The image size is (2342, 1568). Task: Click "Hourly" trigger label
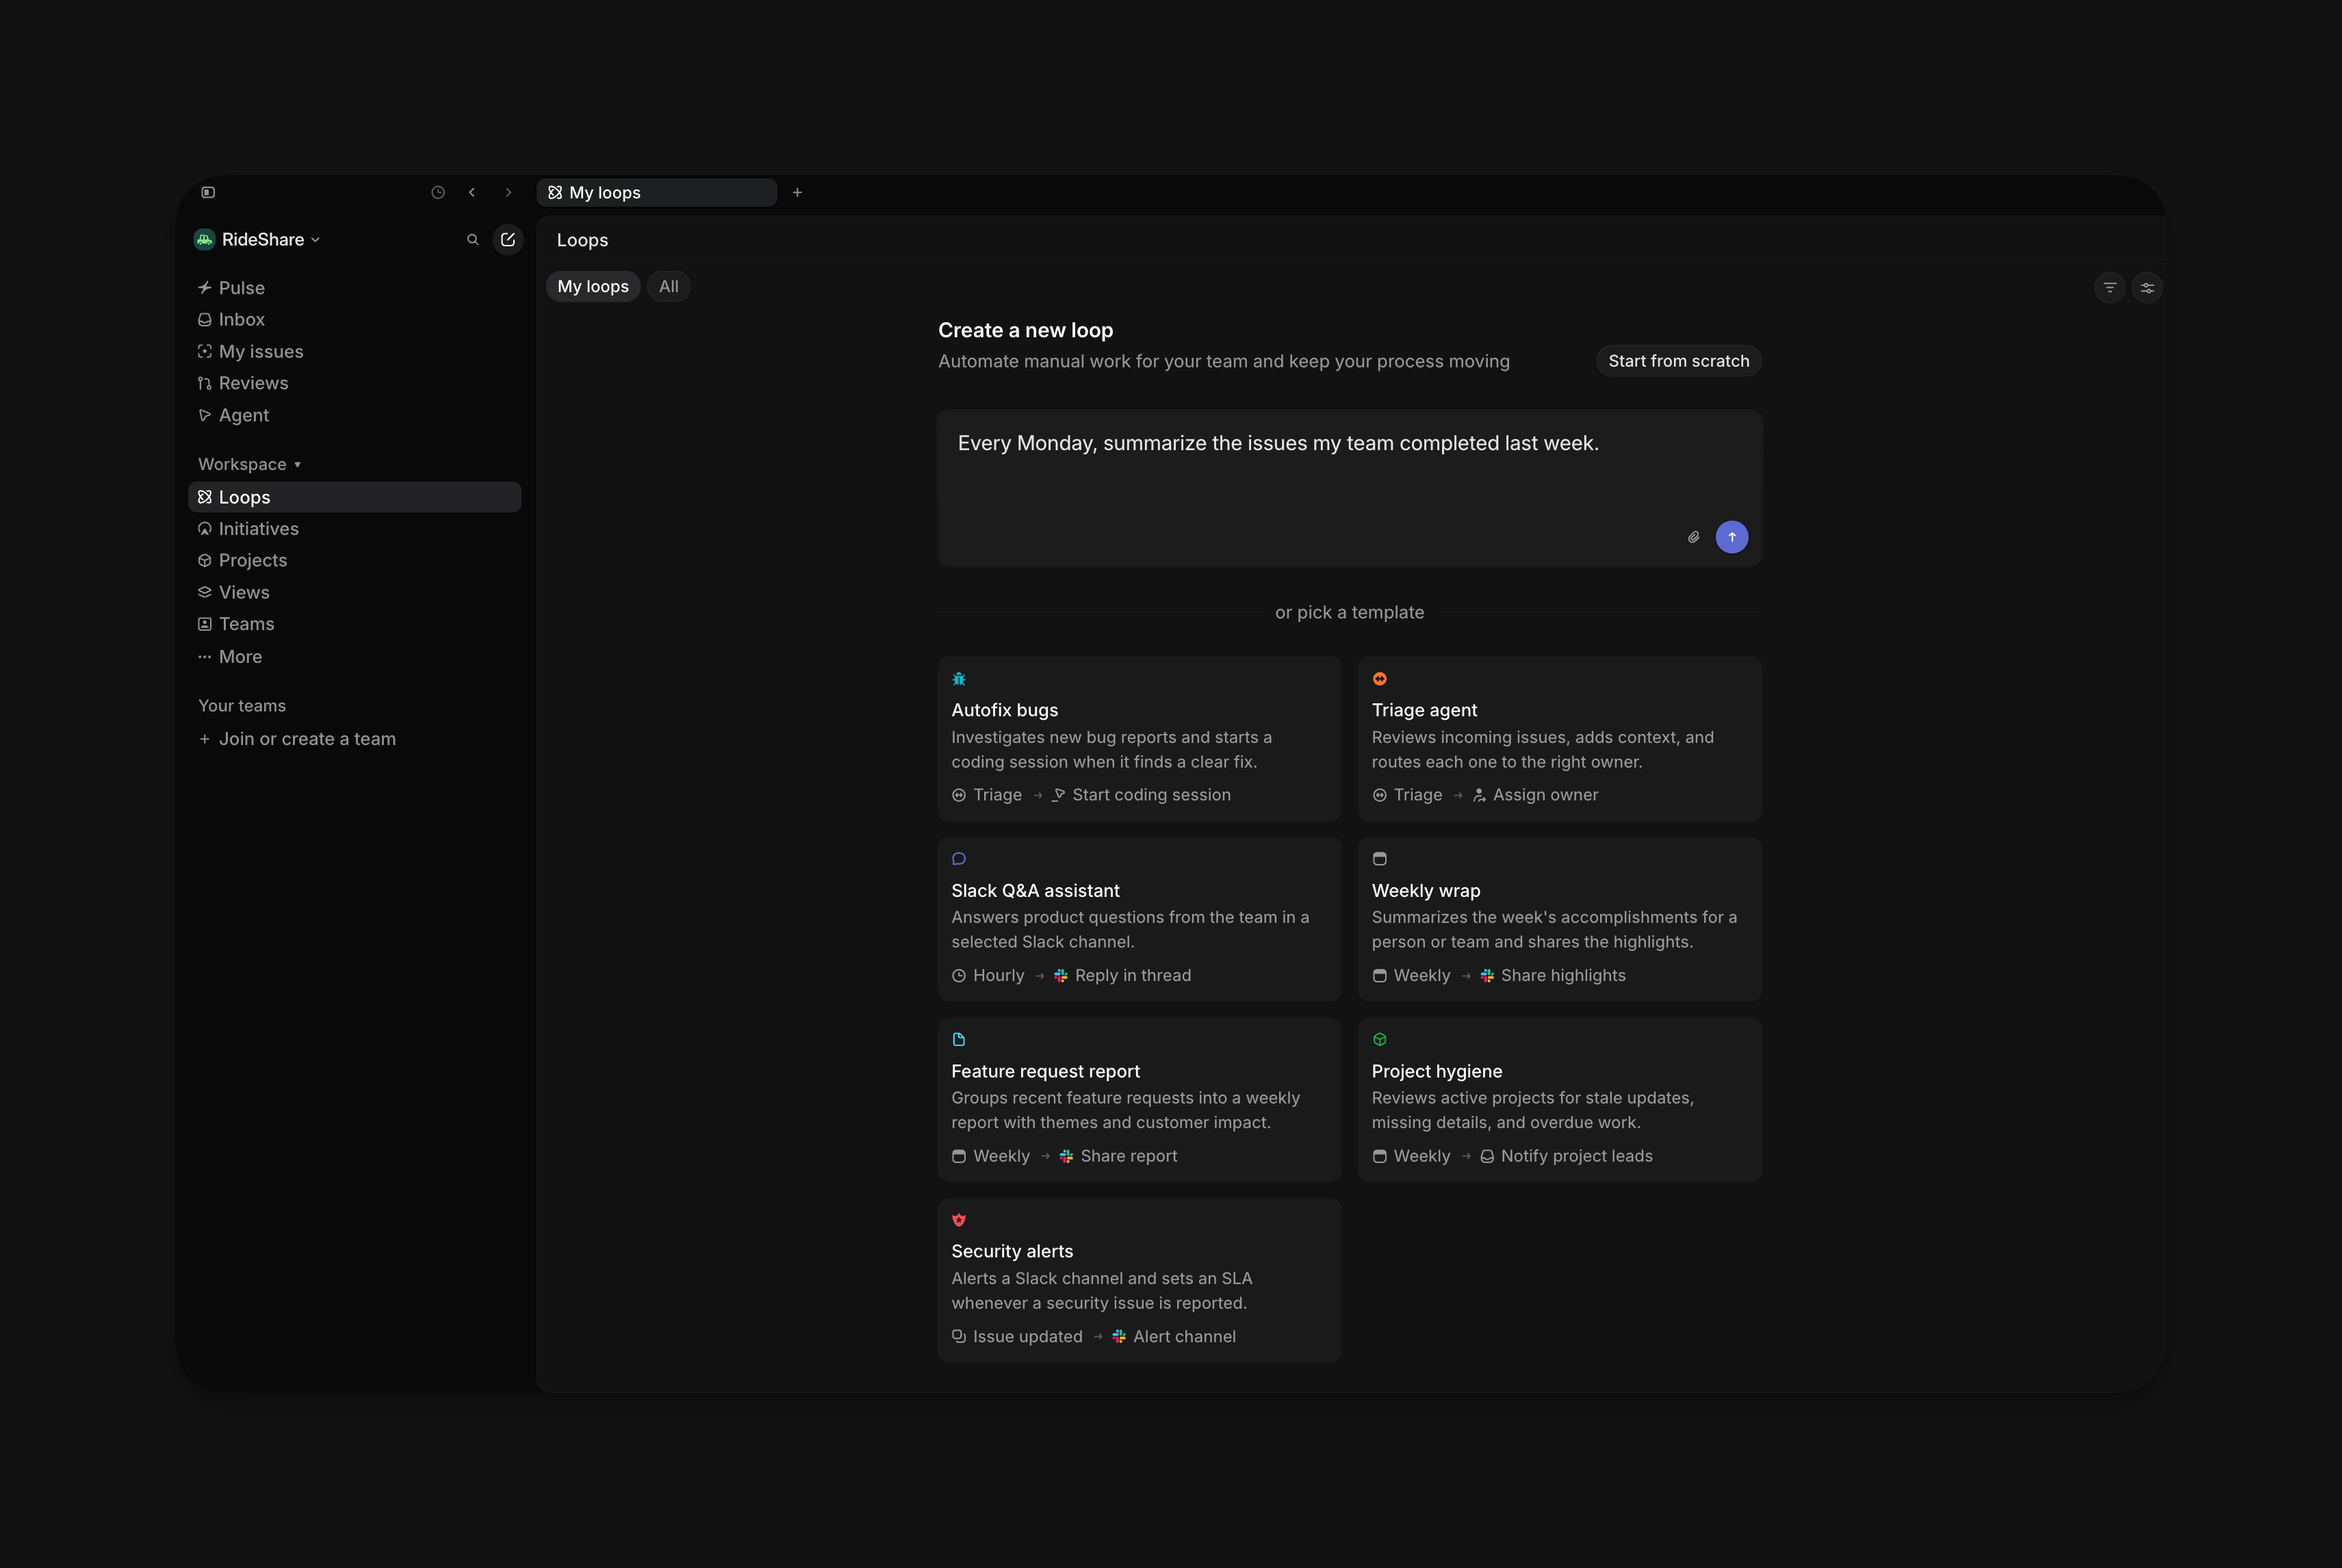pyautogui.click(x=999, y=975)
